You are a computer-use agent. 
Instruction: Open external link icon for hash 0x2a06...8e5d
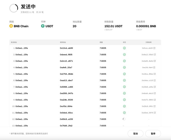[155, 61]
